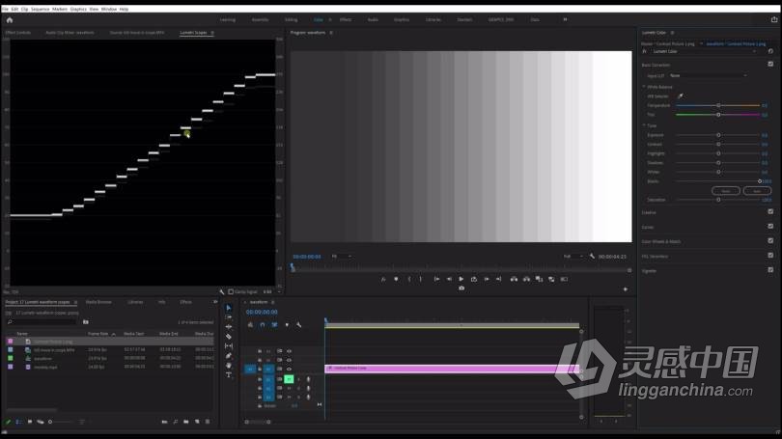Step forward one frame in the Program monitor
The image size is (782, 439).
pyautogui.click(x=487, y=279)
